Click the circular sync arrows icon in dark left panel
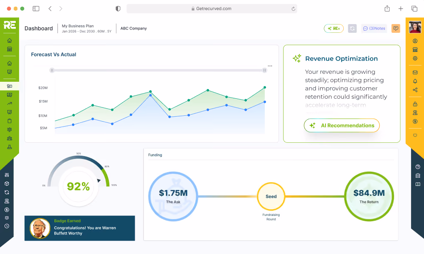Screen dimensions: 424x254 [x=7, y=192]
